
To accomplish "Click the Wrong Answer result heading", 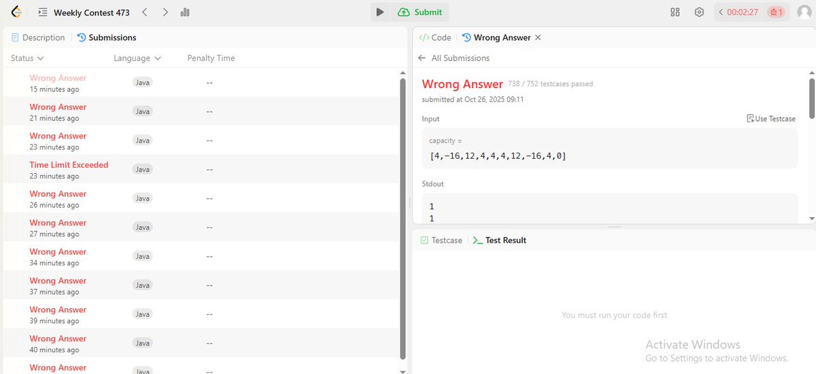I will 462,84.
